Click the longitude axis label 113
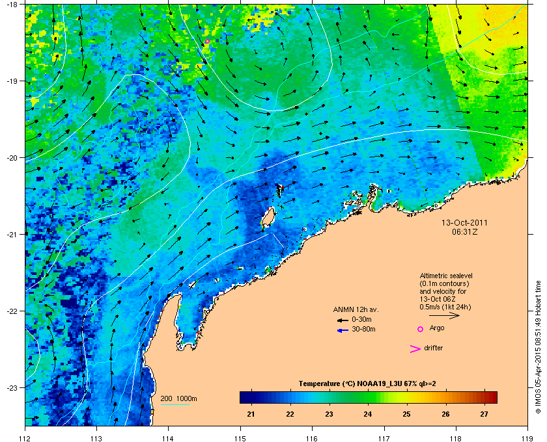The image size is (547, 442). [96, 438]
